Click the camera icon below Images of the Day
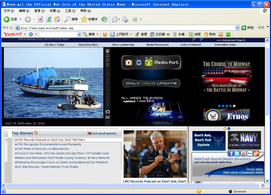 107,112
